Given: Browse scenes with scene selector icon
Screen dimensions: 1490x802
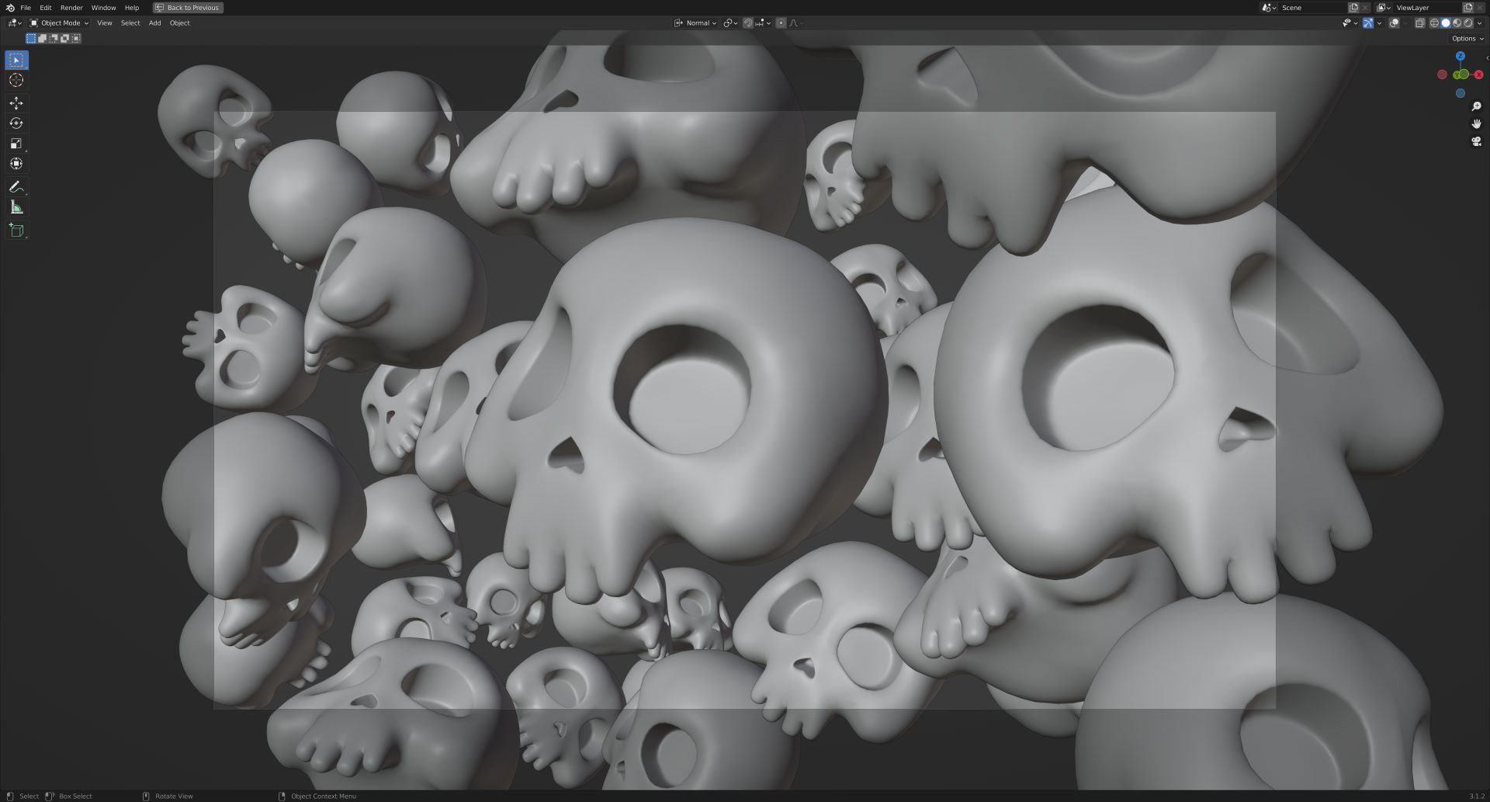Looking at the screenshot, I should point(1269,8).
